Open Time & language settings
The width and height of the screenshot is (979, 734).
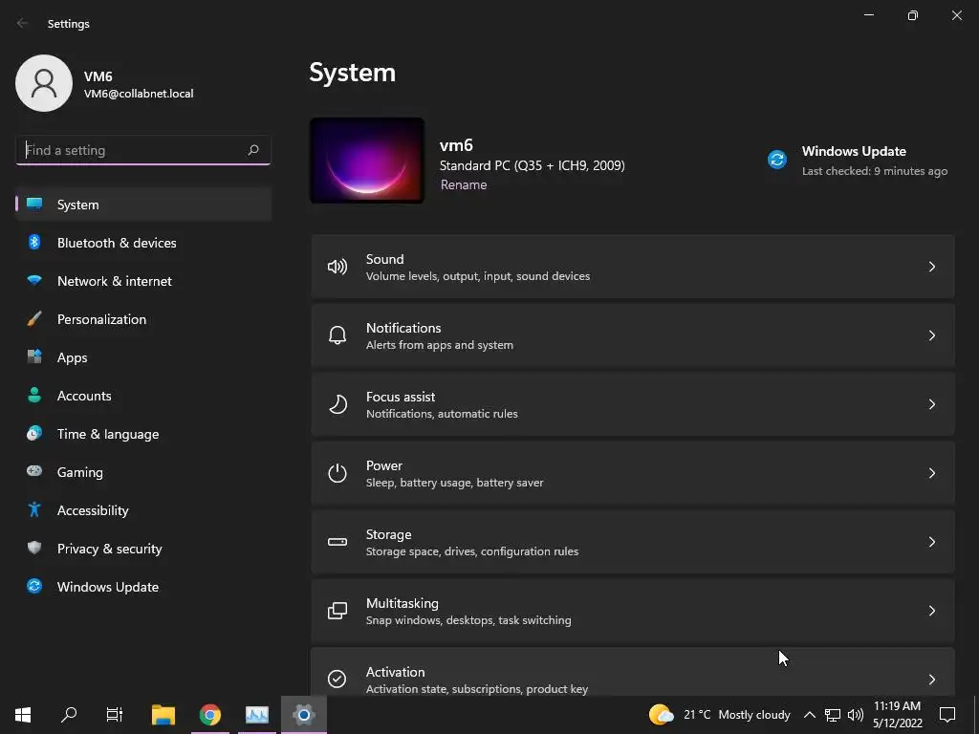143,434
